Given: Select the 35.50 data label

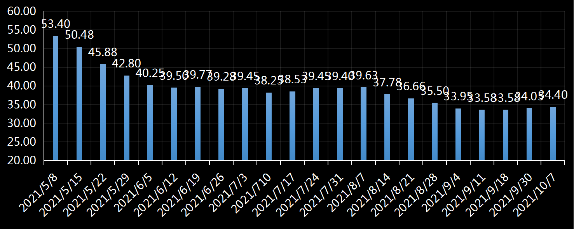Looking at the screenshot, I should (x=434, y=91).
